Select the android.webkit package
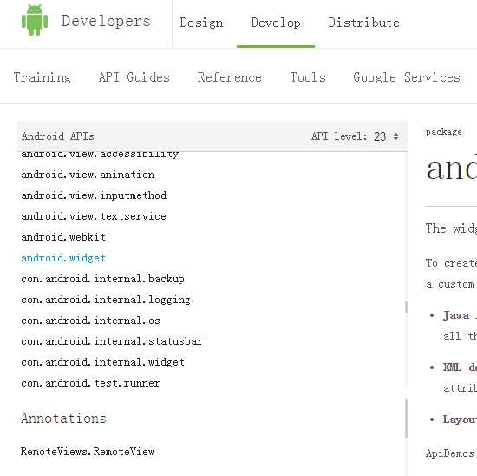This screenshot has height=476, width=477. tap(63, 237)
